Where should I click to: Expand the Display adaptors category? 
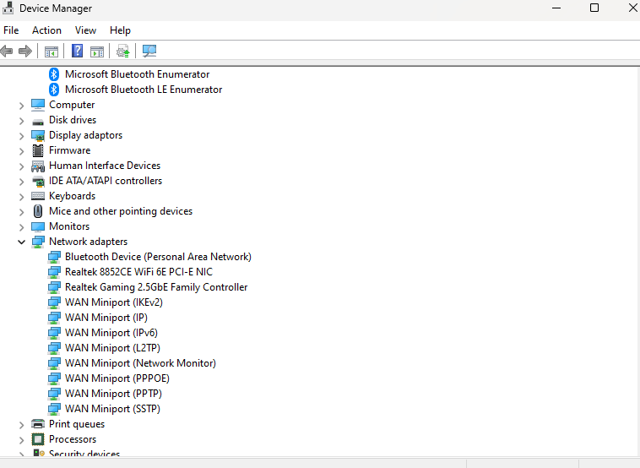[21, 136]
